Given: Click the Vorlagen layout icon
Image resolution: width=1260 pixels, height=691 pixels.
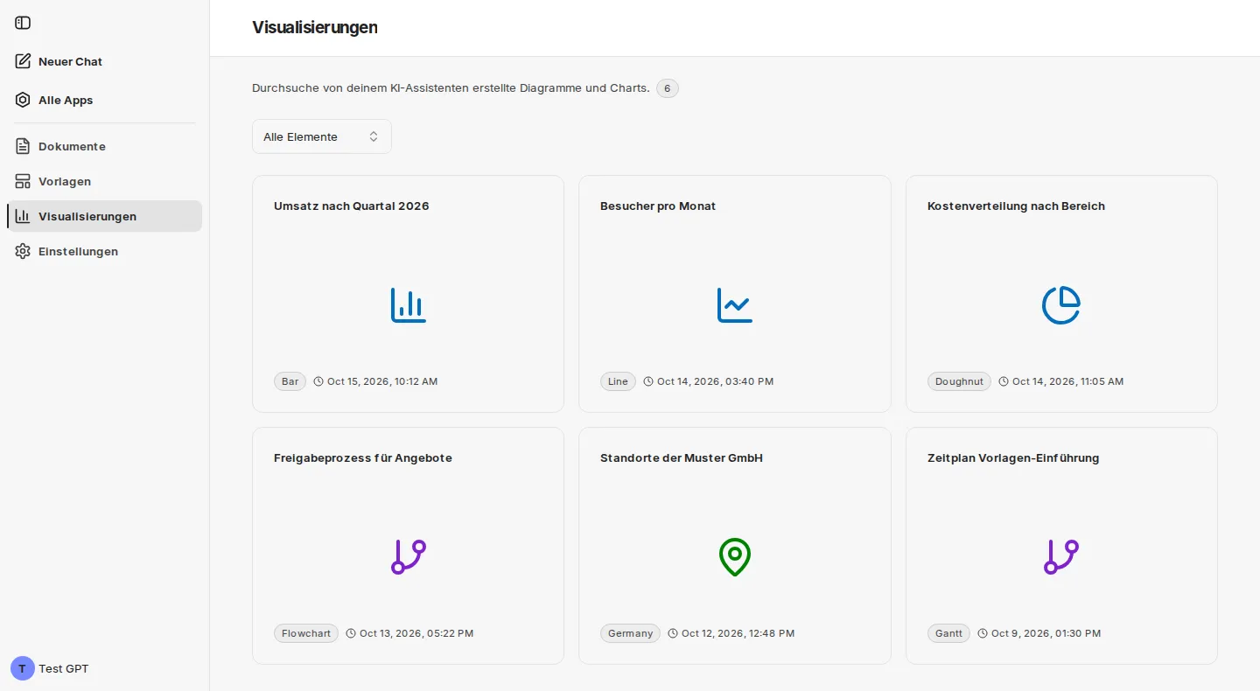Looking at the screenshot, I should [23, 181].
